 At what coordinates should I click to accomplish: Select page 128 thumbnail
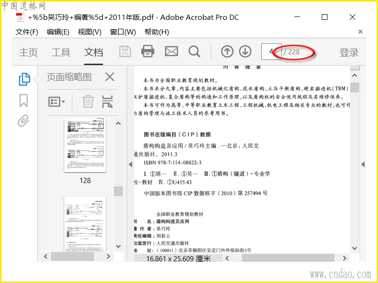click(85, 145)
